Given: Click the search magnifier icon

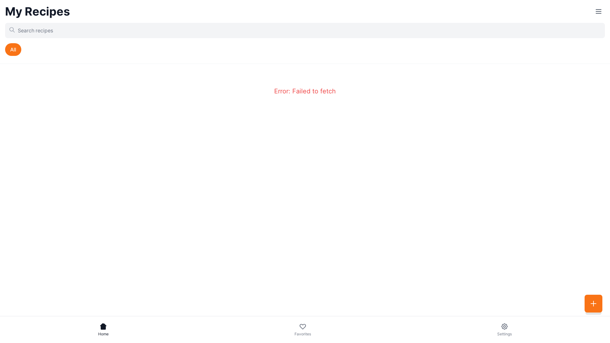Looking at the screenshot, I should point(12,30).
